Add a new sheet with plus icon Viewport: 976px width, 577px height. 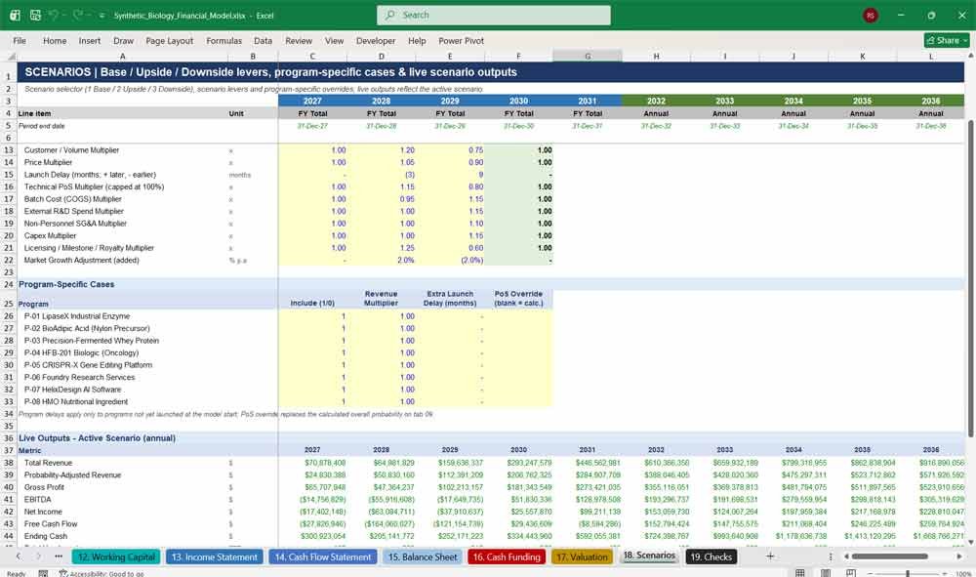[x=770, y=556]
